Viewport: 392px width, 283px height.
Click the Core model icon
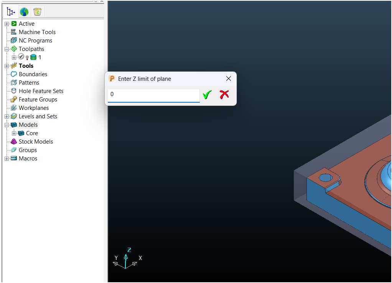(21, 133)
